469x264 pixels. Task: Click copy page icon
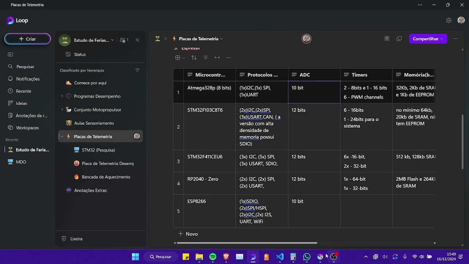pos(399,38)
